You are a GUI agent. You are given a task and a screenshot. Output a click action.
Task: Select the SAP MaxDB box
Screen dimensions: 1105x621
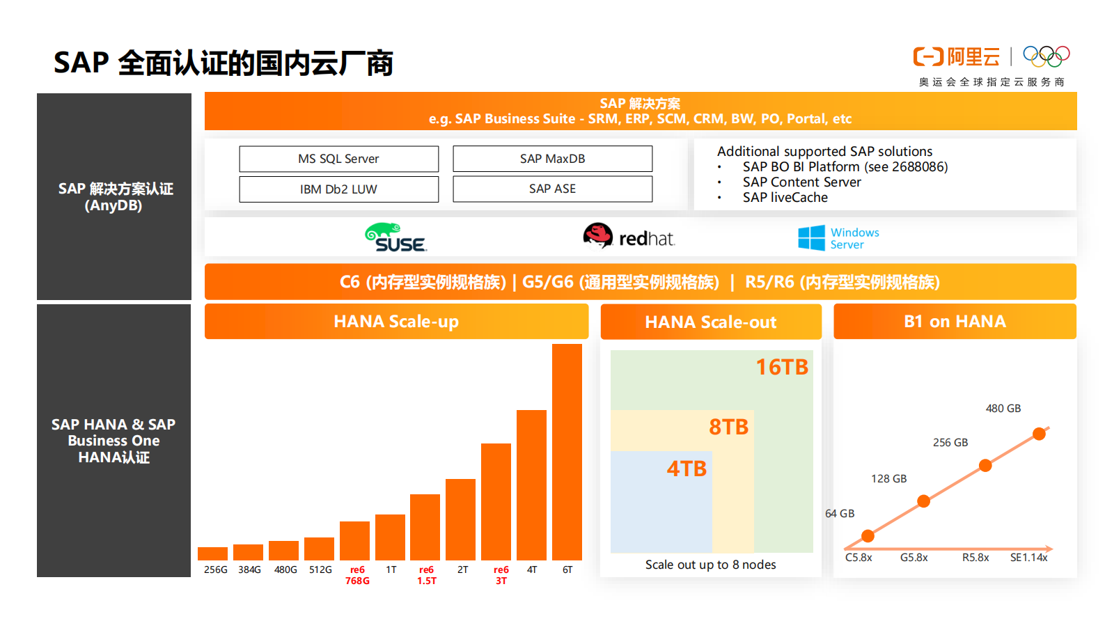point(553,159)
